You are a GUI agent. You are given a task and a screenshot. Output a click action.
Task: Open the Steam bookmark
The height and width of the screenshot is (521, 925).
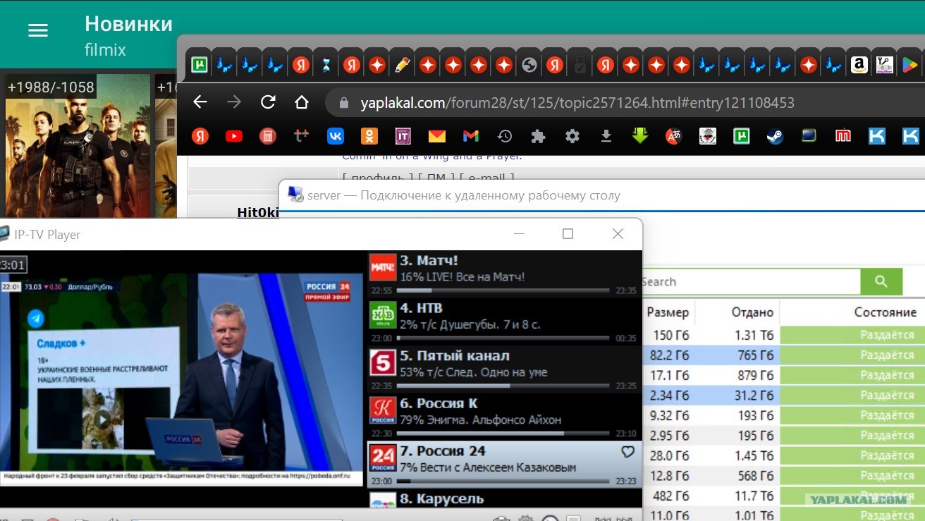(776, 136)
